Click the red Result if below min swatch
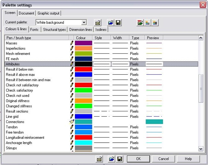 tap(83, 69)
